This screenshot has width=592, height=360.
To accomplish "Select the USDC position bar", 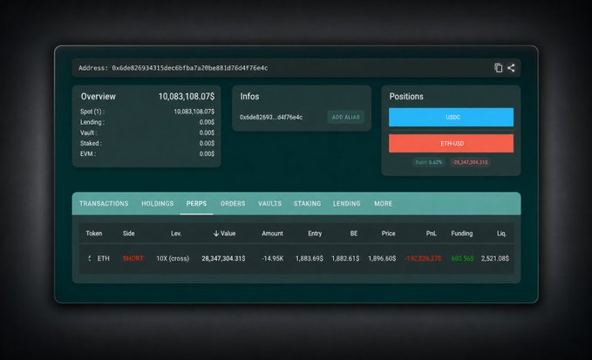I will click(451, 117).
